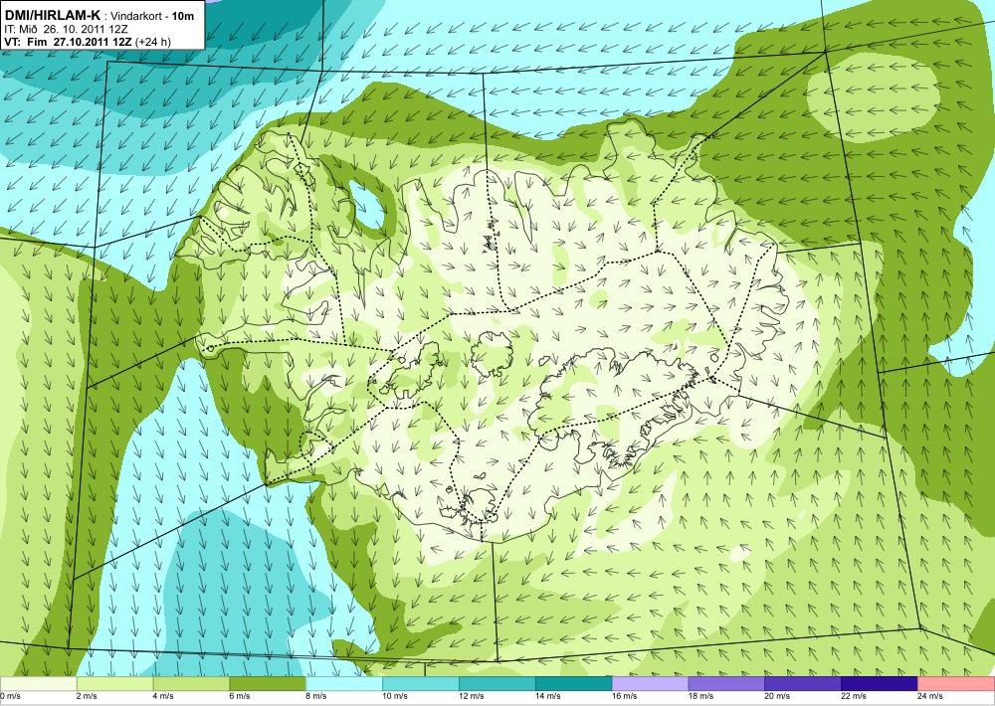Click the "DMI/HIRLAM-K" title text

[53, 15]
